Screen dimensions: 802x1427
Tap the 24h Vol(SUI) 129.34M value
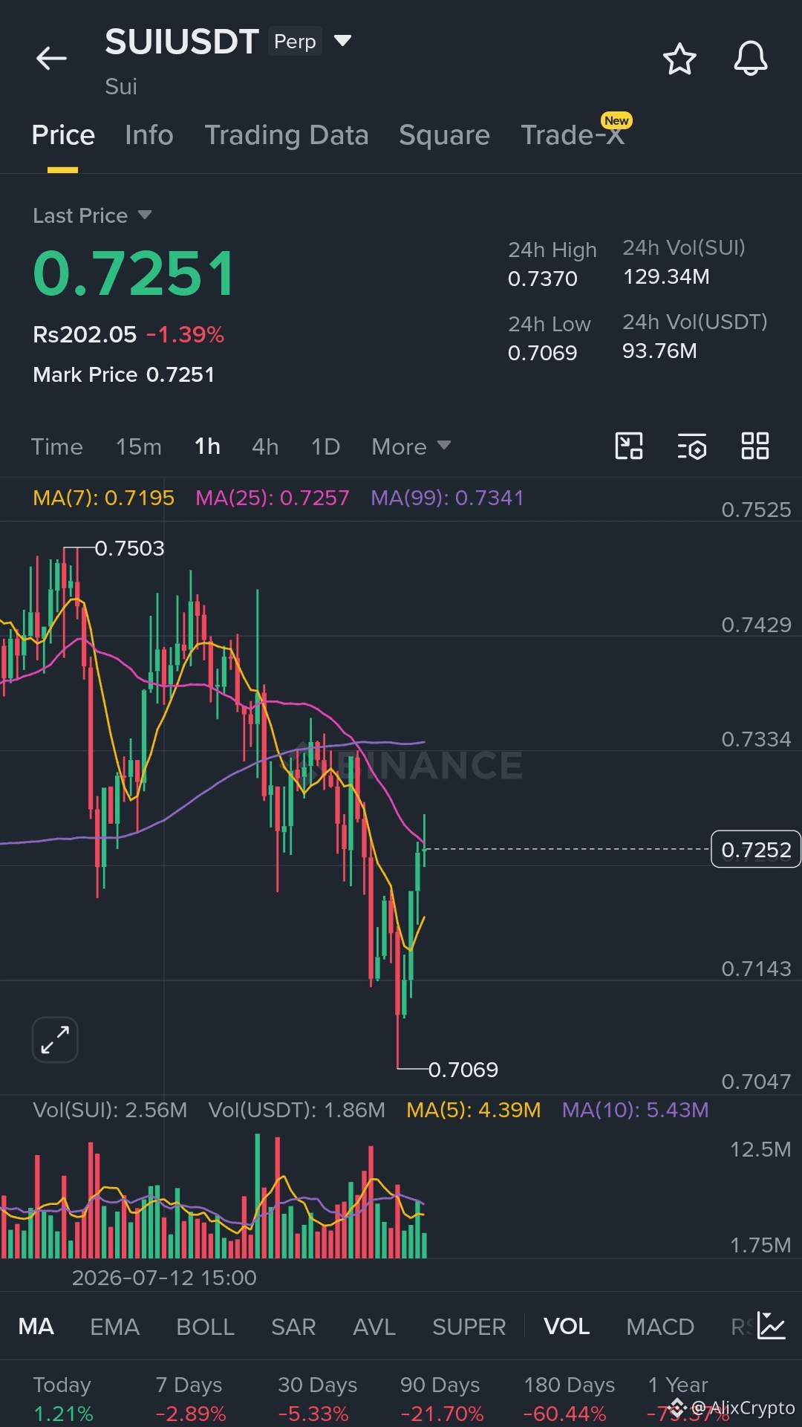tap(666, 276)
